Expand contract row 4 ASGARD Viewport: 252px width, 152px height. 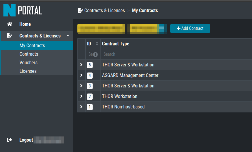pyautogui.click(x=81, y=75)
